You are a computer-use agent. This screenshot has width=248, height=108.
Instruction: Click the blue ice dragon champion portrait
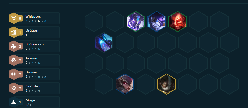coord(104,42)
